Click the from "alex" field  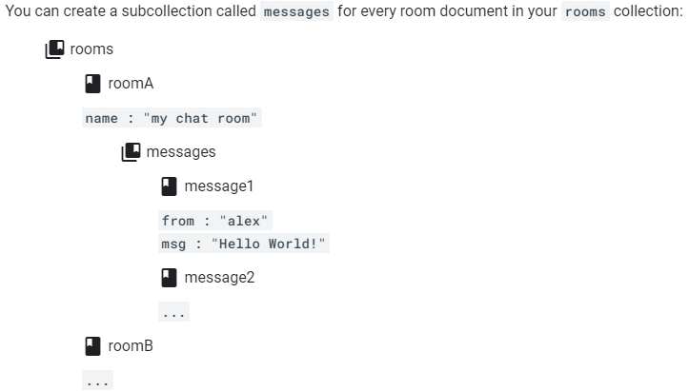(x=215, y=221)
